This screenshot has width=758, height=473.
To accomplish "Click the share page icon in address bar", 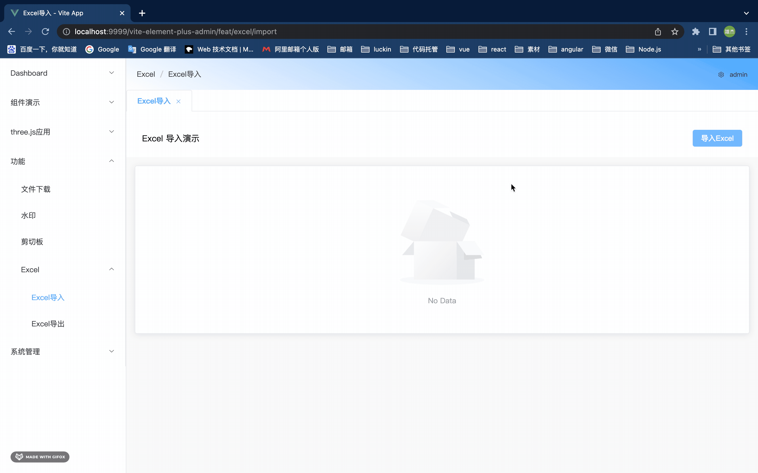I will coord(657,32).
